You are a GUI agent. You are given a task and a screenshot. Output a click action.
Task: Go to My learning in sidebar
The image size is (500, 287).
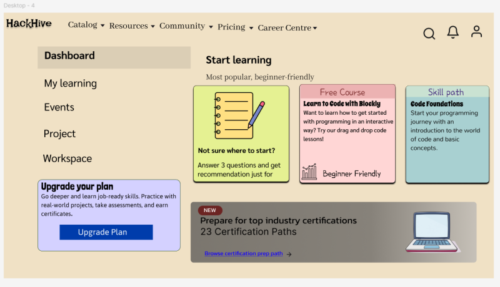pyautogui.click(x=71, y=84)
